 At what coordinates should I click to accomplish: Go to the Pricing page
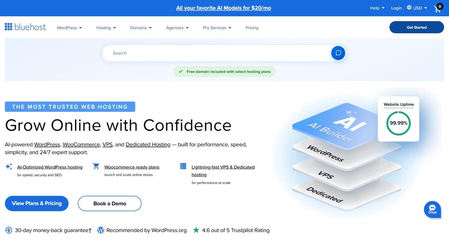click(x=252, y=28)
